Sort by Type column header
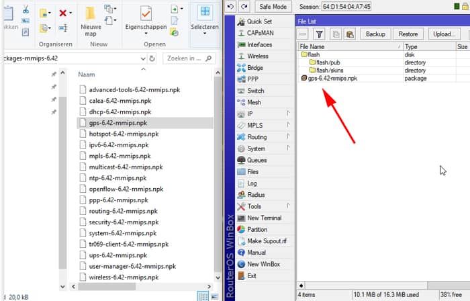 tap(429, 46)
